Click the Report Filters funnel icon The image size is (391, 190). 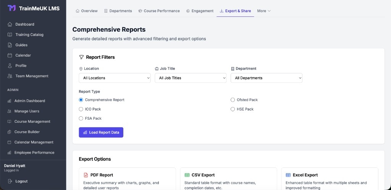pyautogui.click(x=81, y=57)
